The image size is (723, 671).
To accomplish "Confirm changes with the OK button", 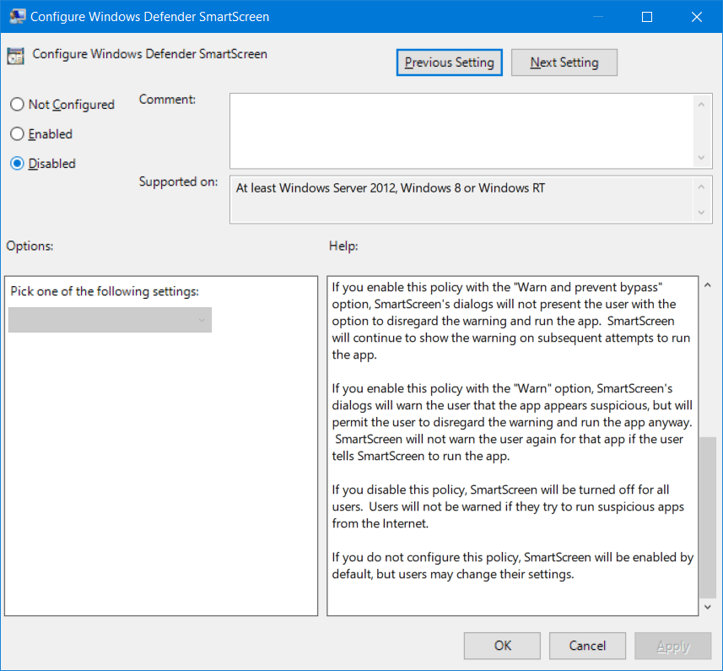I will tap(502, 646).
